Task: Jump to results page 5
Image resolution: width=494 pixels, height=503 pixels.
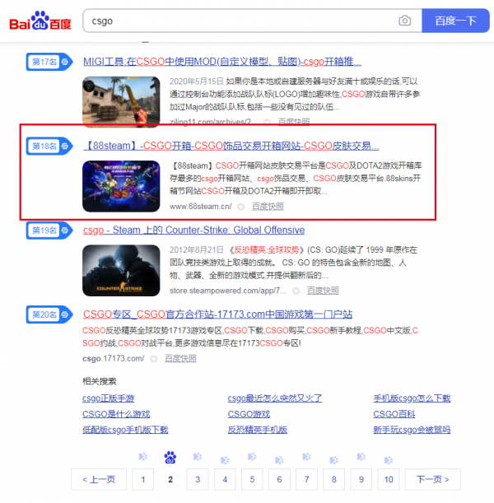Action: pyautogui.click(x=252, y=479)
